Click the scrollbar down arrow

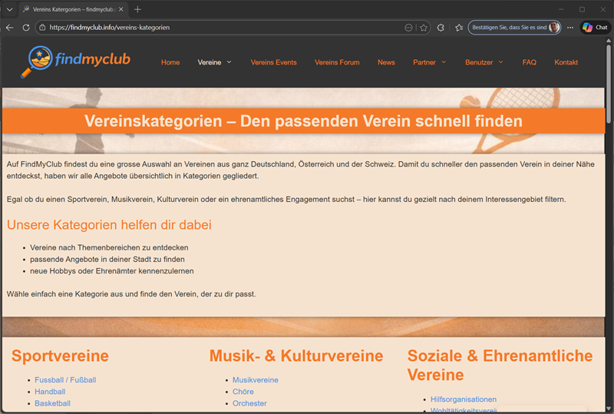pyautogui.click(x=609, y=409)
